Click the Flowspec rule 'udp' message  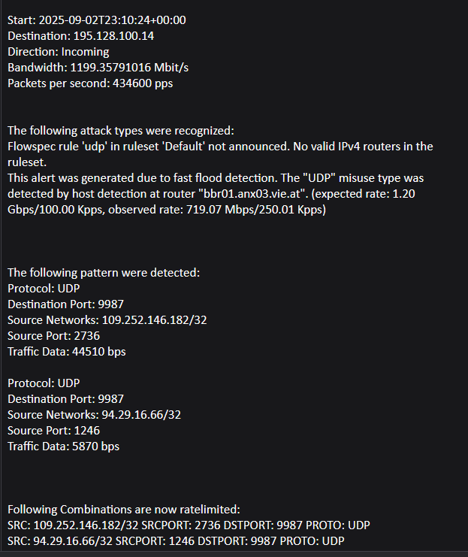click(220, 154)
